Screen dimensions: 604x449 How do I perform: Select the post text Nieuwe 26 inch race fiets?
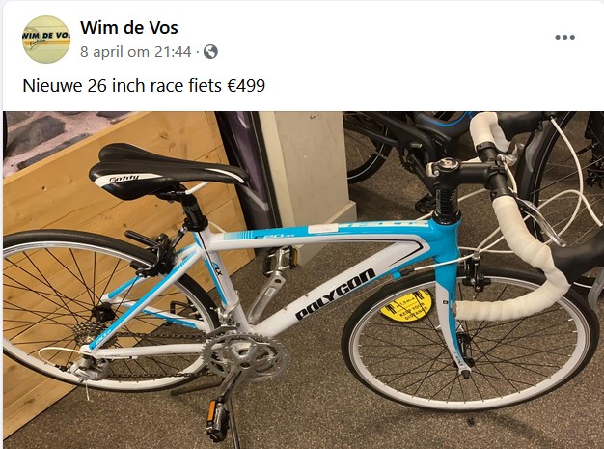pyautogui.click(x=123, y=86)
